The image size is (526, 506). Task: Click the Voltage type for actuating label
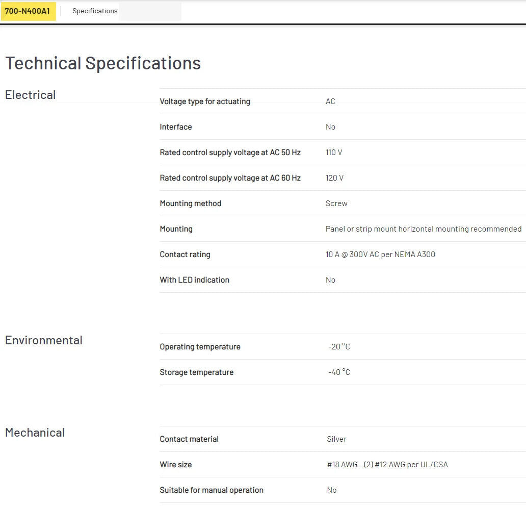pyautogui.click(x=205, y=102)
